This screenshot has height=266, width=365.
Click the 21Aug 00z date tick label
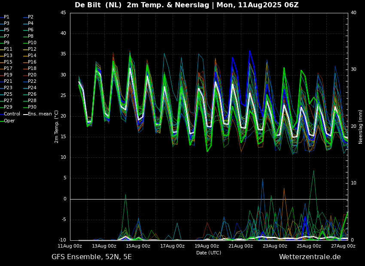241,246
